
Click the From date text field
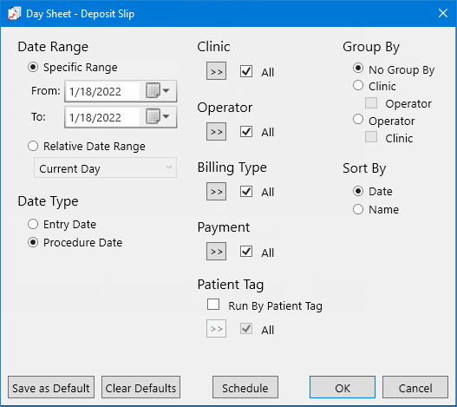(x=102, y=91)
